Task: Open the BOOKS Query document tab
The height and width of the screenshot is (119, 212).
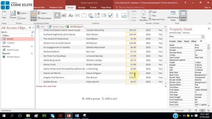Action: click(57, 27)
